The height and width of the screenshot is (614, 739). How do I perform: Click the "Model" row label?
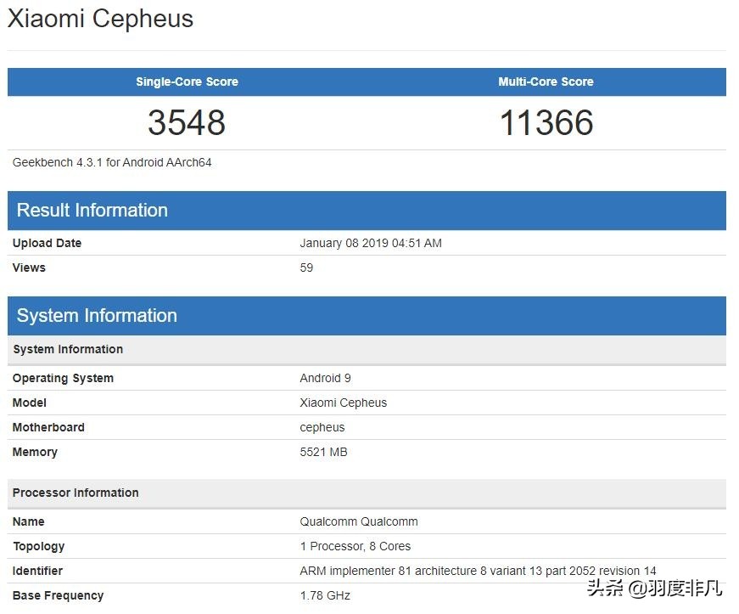[x=30, y=403]
